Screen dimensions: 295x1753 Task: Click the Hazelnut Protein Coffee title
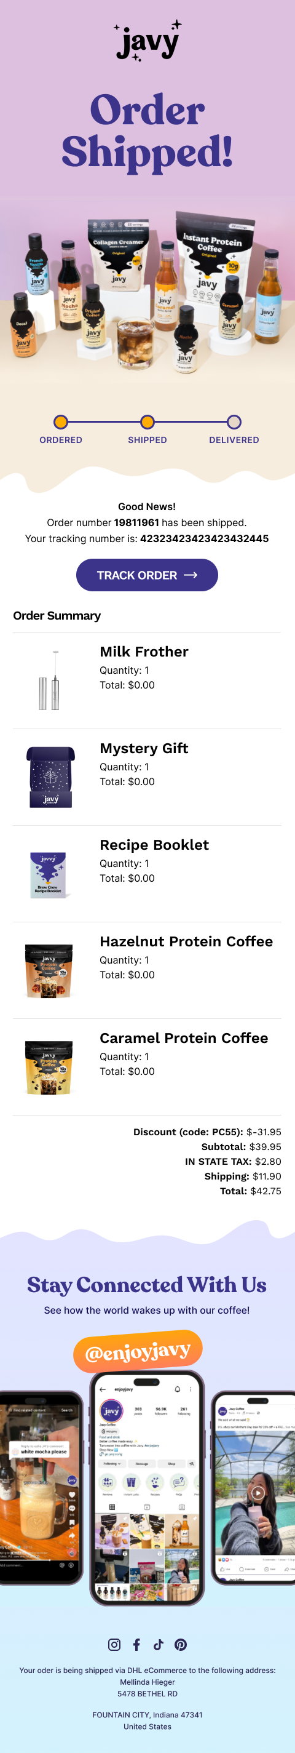[x=186, y=941]
